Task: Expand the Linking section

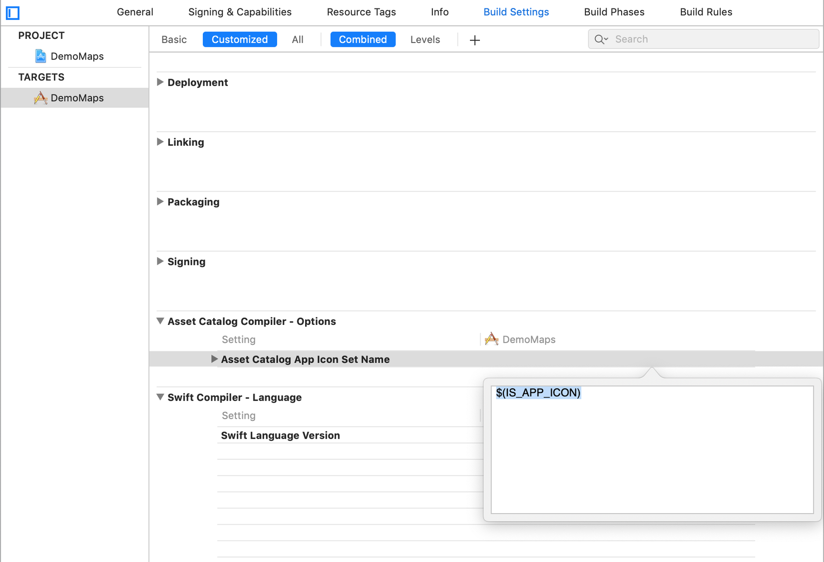Action: click(160, 142)
